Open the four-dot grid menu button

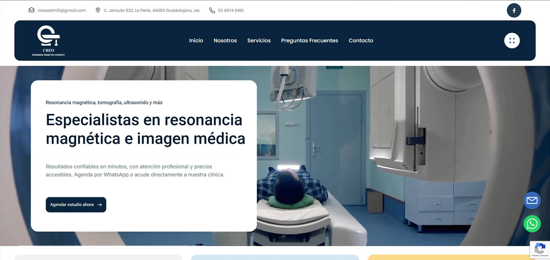coord(512,41)
